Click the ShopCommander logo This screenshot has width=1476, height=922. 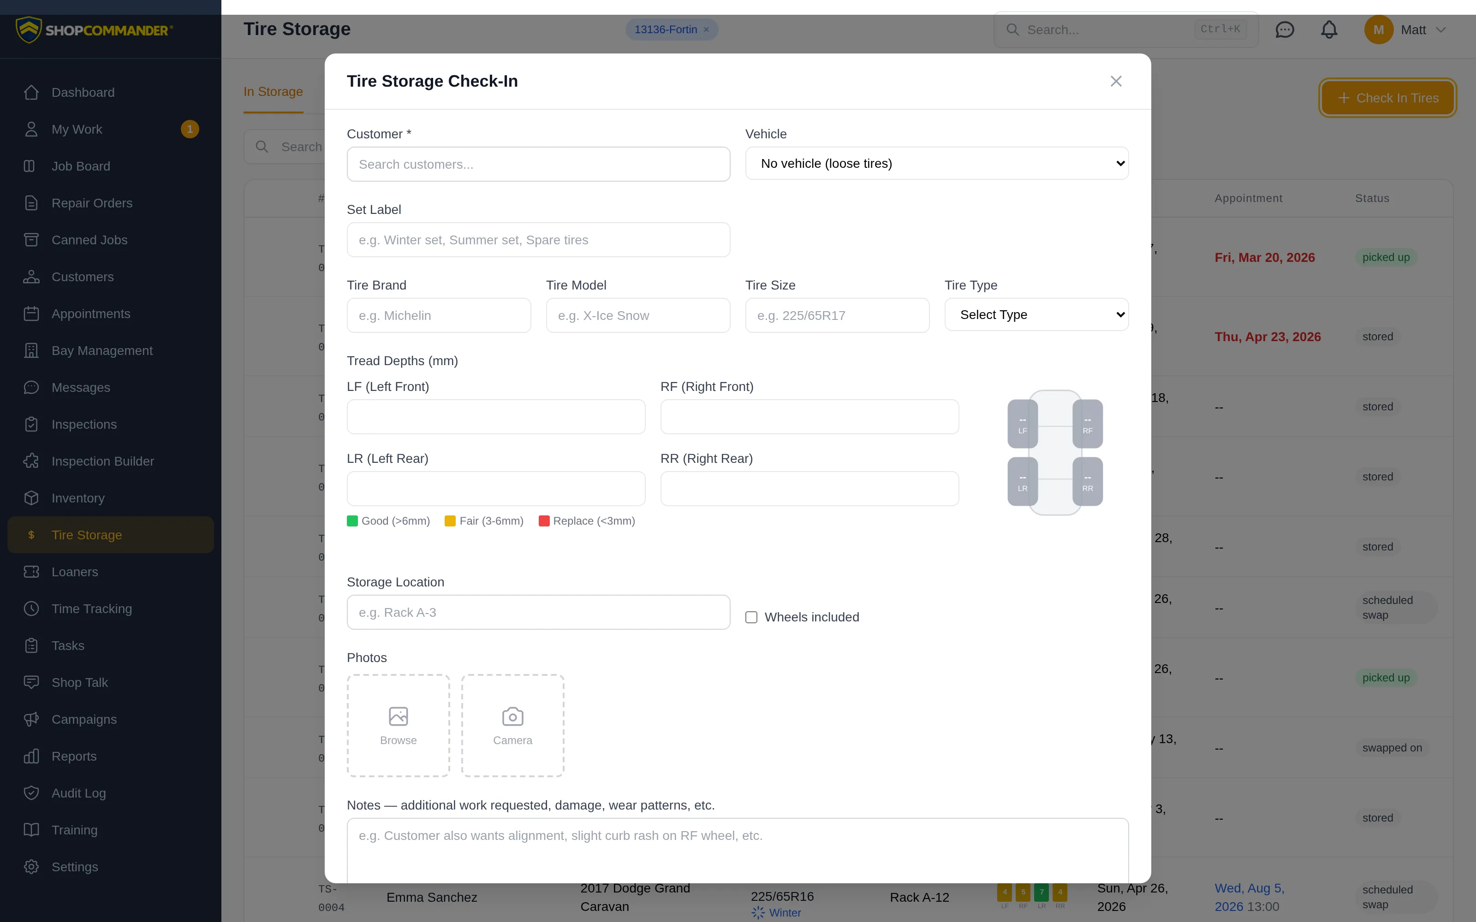coord(95,30)
